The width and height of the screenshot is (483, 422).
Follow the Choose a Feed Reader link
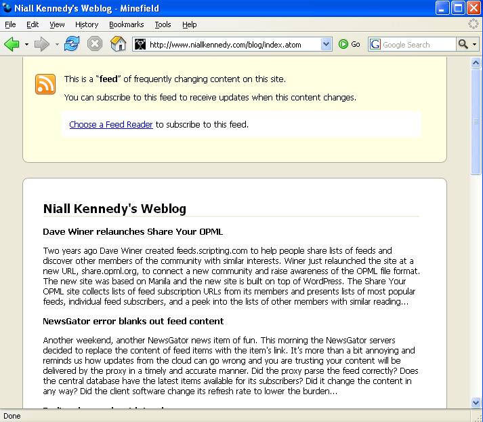point(111,125)
